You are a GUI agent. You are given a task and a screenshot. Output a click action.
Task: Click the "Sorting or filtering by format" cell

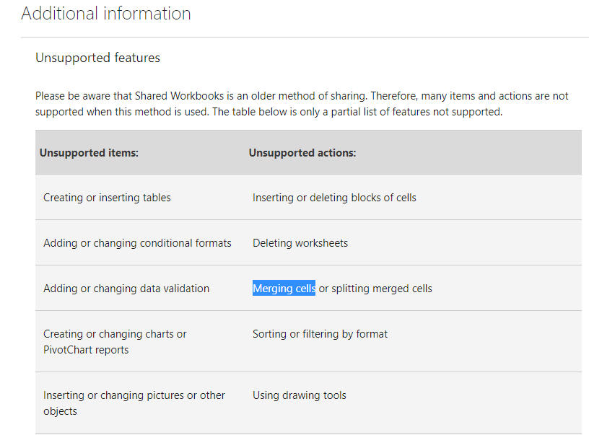point(320,334)
